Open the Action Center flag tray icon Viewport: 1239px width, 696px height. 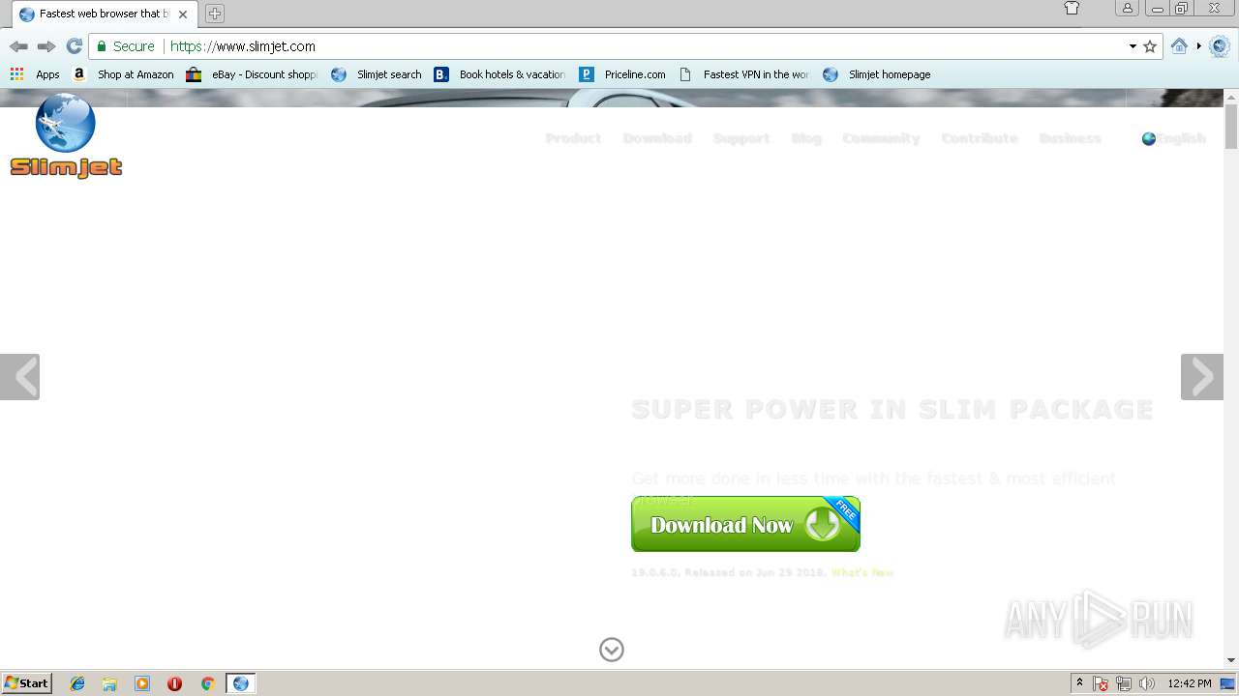click(x=1102, y=683)
